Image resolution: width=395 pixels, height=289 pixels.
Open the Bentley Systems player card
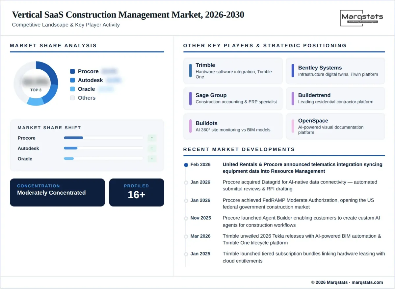coord(335,71)
